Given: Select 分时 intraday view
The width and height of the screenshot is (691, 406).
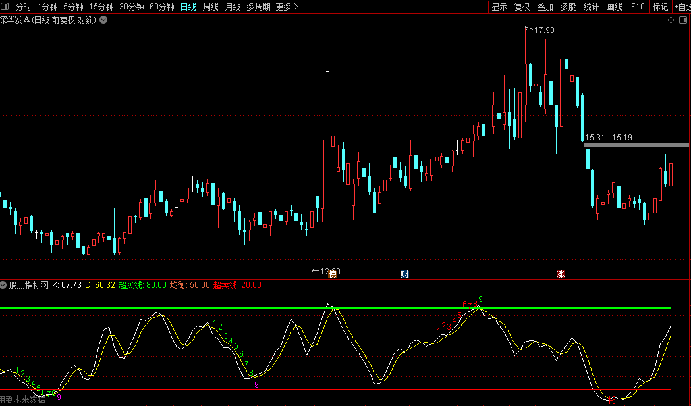Looking at the screenshot, I should pyautogui.click(x=23, y=7).
